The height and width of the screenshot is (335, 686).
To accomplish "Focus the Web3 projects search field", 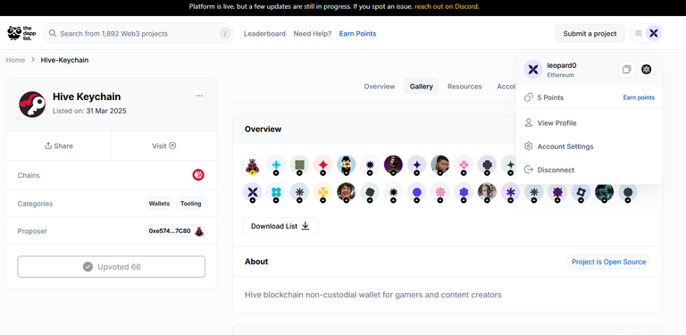I will click(x=138, y=33).
